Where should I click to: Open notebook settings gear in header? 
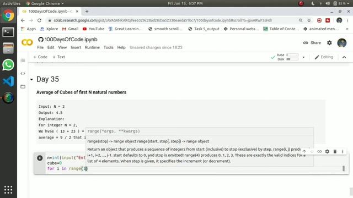point(329,43)
